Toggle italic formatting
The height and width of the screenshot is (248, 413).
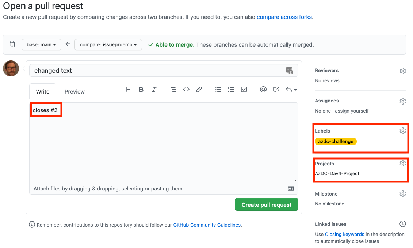coord(154,89)
